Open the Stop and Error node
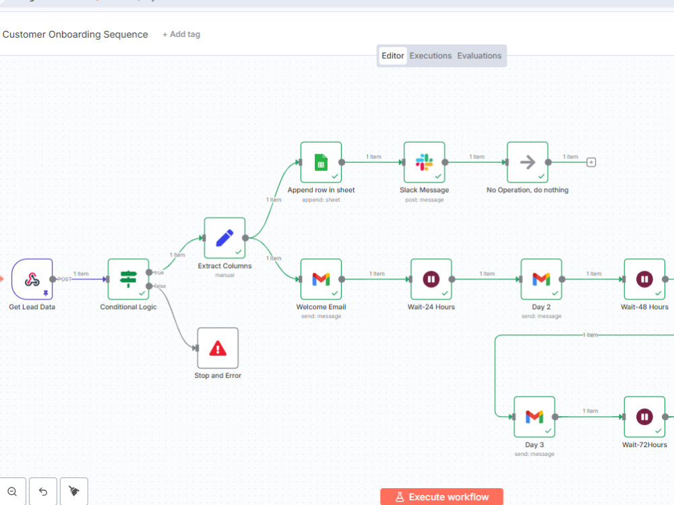The height and width of the screenshot is (505, 674). pos(218,348)
